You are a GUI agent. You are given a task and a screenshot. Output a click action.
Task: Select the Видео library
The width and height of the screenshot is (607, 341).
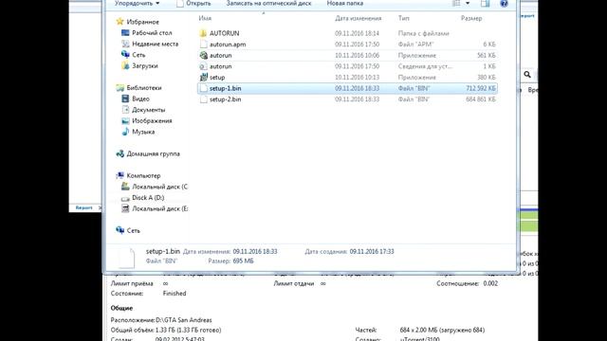click(x=140, y=99)
